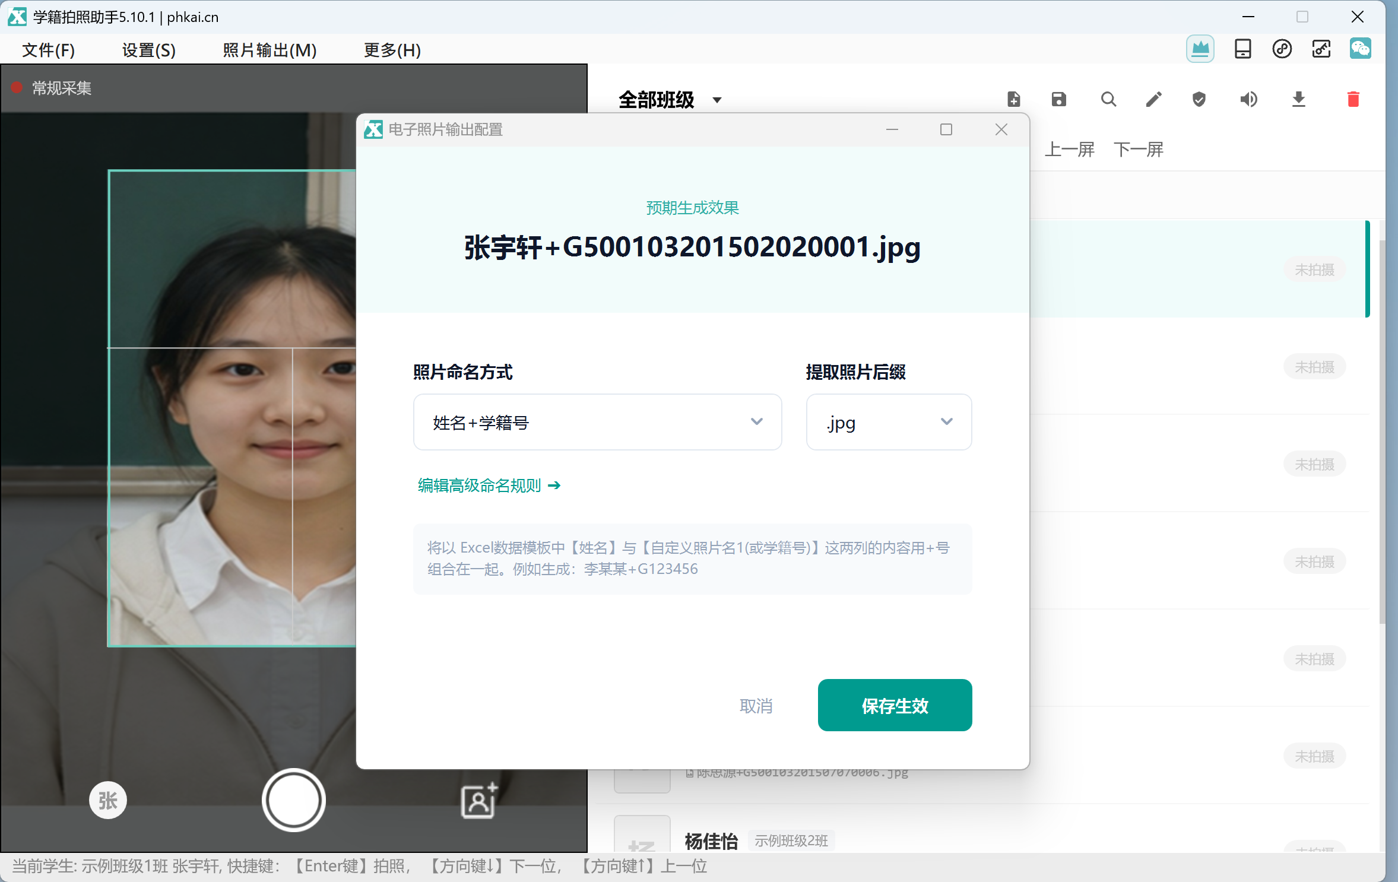This screenshot has width=1398, height=882.
Task: Click the 提取照片后缀 label
Action: click(855, 372)
